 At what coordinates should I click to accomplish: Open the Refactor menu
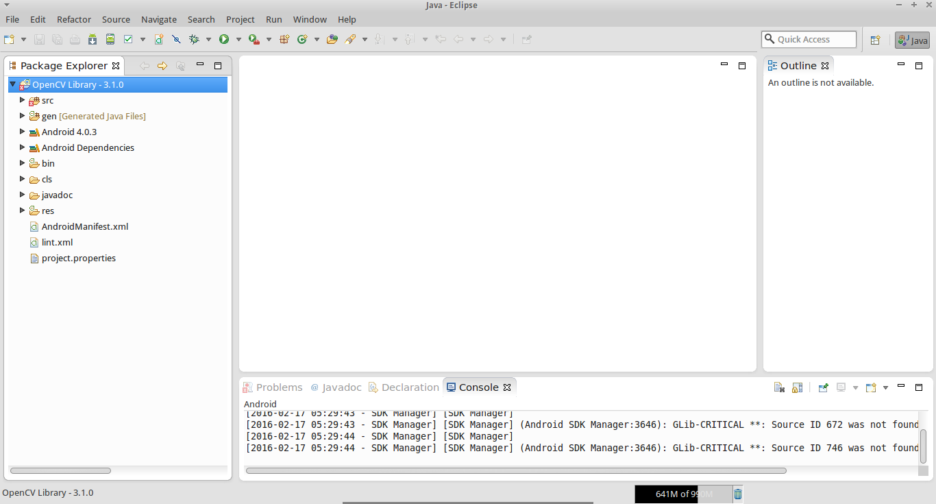coord(74,19)
